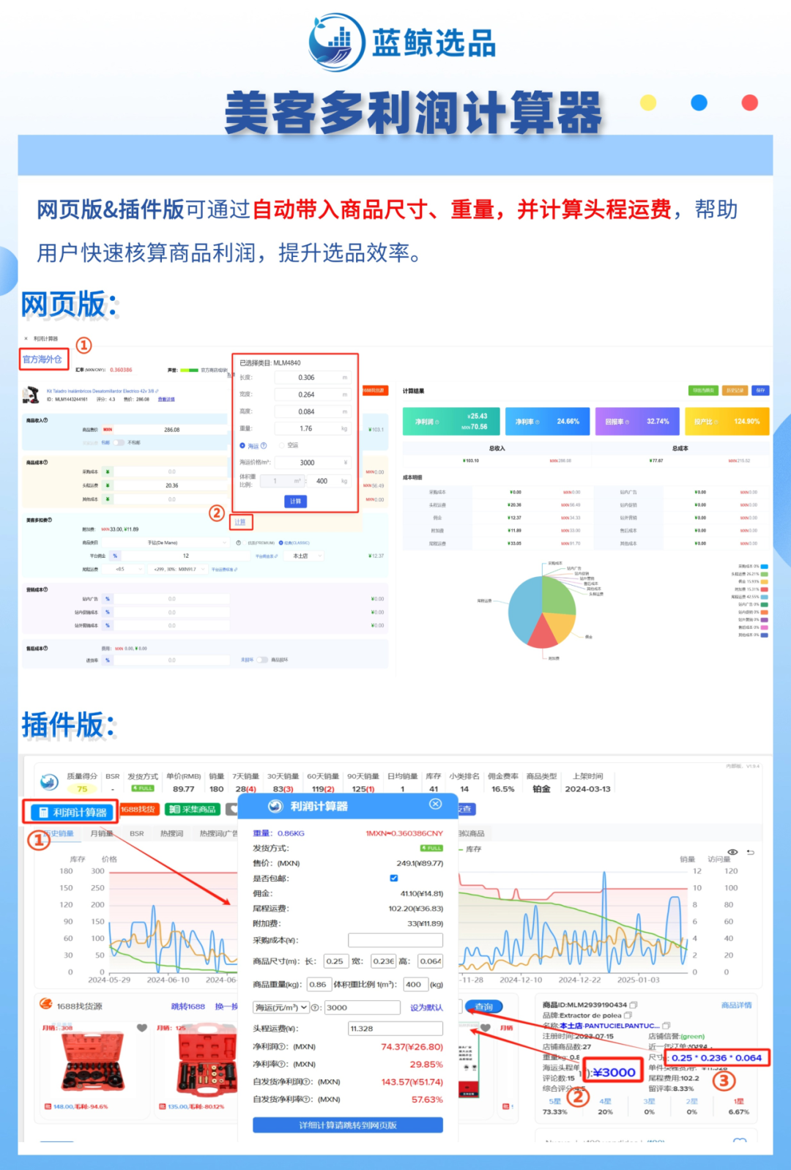Open the 商品详情 link
This screenshot has height=1170, width=791.
pyautogui.click(x=736, y=1005)
